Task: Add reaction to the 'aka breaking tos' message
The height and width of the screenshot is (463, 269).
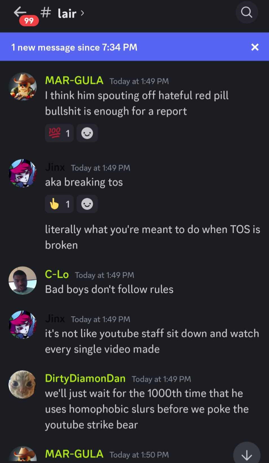Action: 87,204
